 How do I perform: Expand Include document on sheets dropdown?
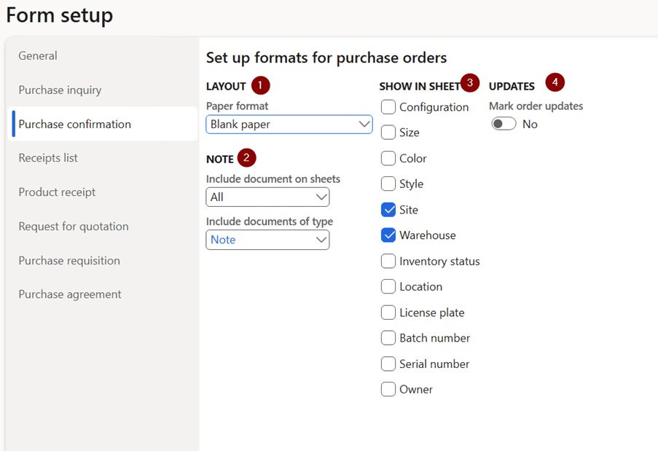click(x=267, y=197)
